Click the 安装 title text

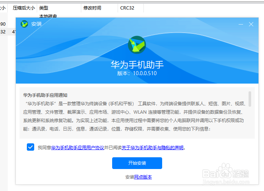coord(36,24)
